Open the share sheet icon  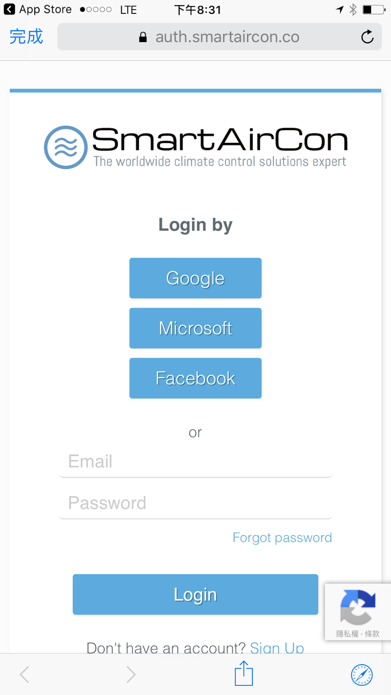pyautogui.click(x=244, y=673)
